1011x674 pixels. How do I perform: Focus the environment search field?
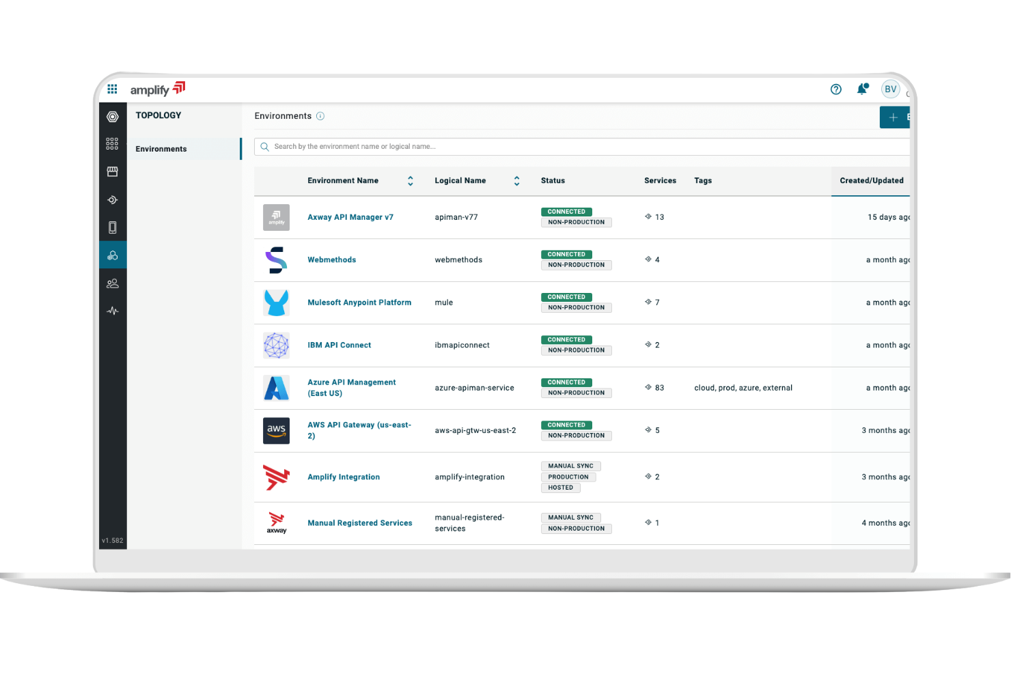[x=582, y=147]
